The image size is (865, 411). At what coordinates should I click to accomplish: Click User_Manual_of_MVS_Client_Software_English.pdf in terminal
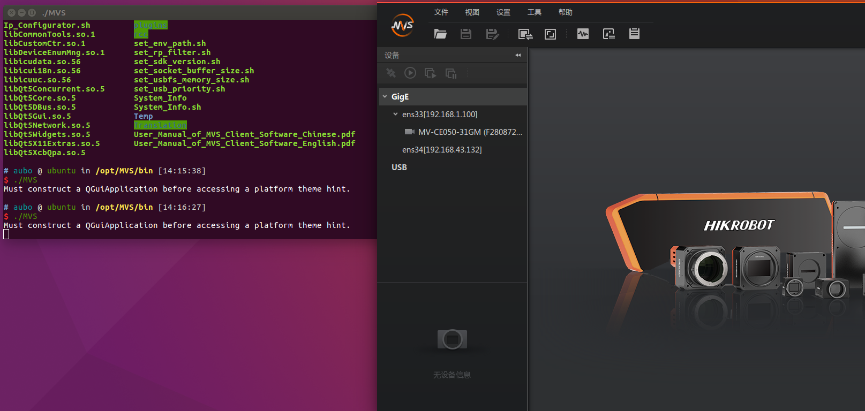click(x=244, y=143)
